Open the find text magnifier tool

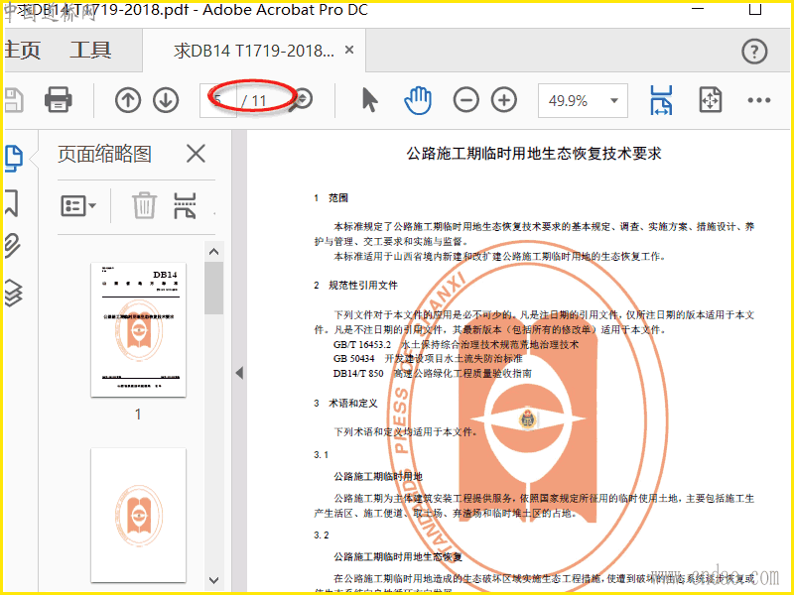coord(302,100)
